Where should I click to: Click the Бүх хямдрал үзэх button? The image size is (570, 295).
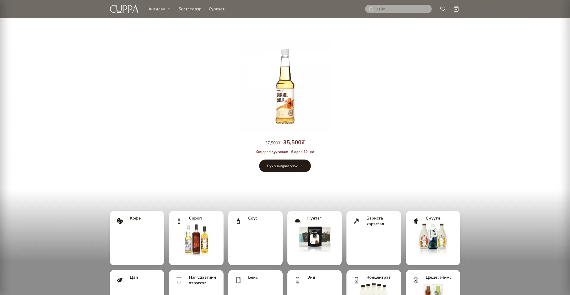285,166
